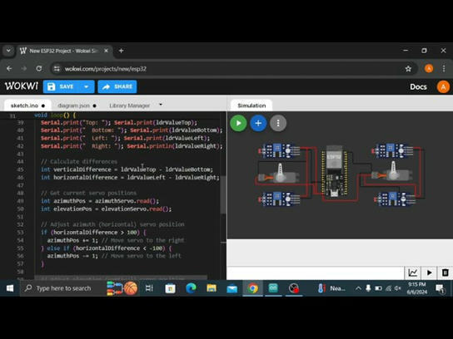The image size is (453, 339).
Task: Open Task View on the taskbar
Action: [x=149, y=288]
